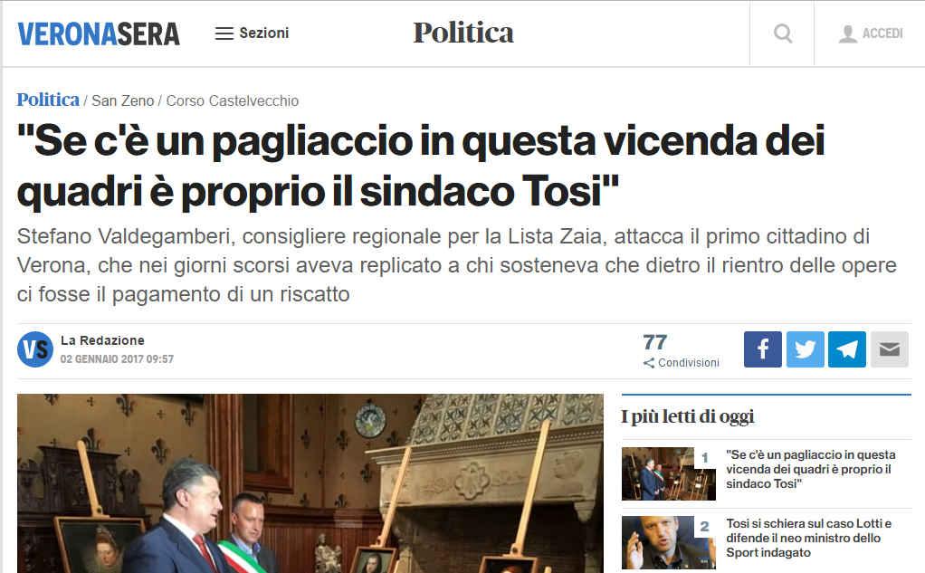
Task: Open Tosi caso Lotti article link
Action: [809, 539]
